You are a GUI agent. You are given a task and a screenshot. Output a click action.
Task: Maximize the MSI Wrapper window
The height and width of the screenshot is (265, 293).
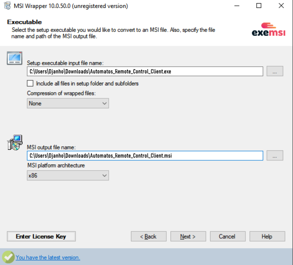(259, 6)
